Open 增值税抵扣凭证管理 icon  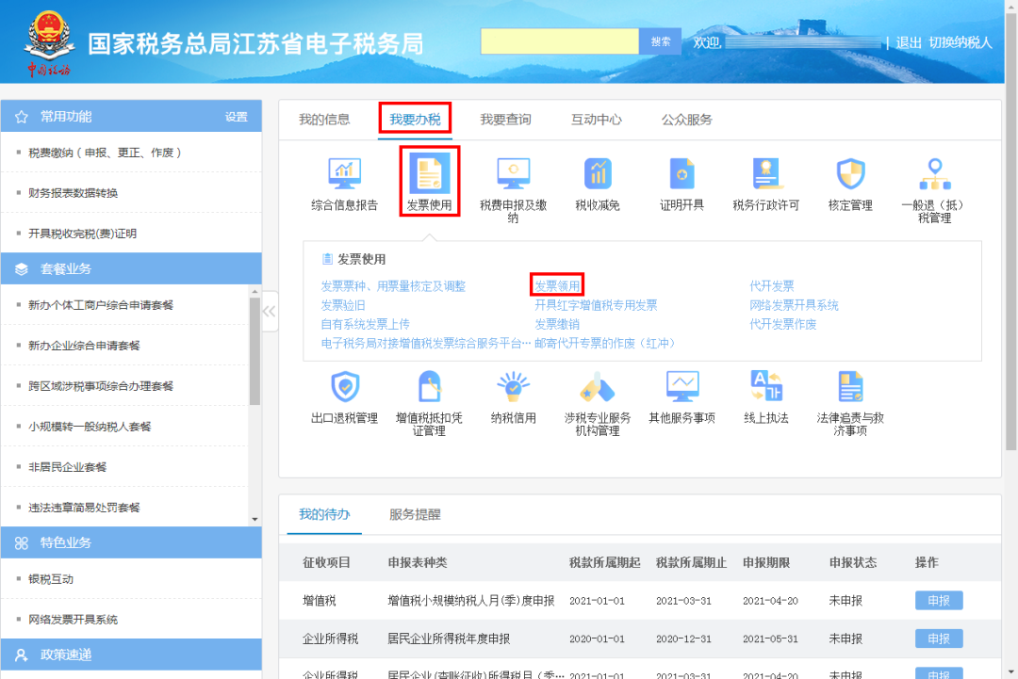click(429, 386)
